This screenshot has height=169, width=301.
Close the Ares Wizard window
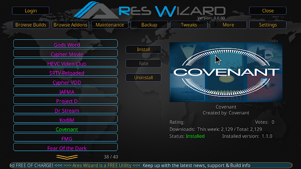coord(268,11)
